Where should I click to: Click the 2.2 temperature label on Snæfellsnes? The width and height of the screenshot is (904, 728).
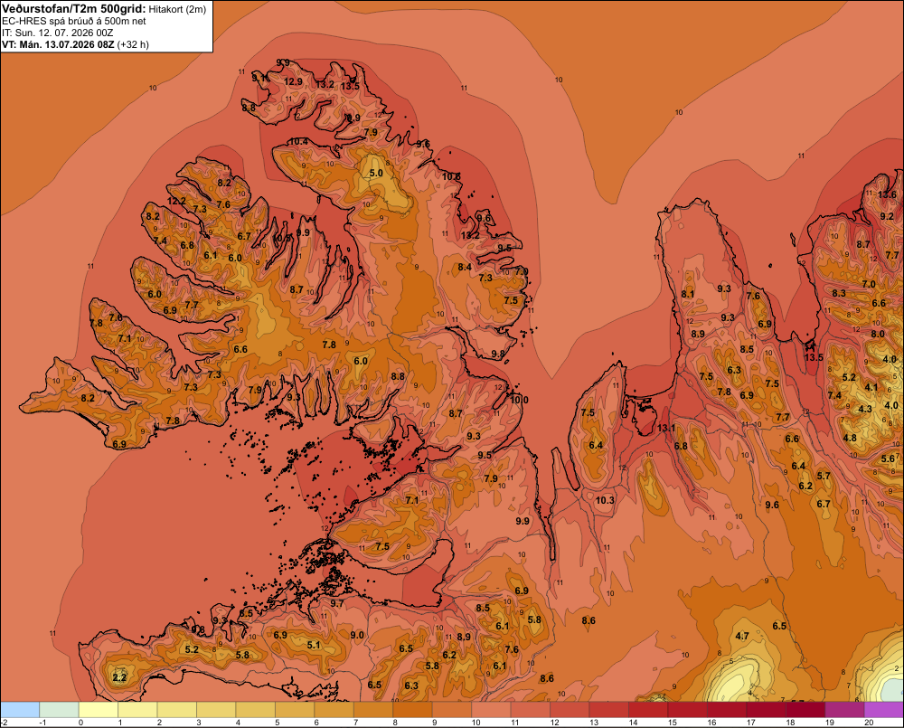point(119,677)
